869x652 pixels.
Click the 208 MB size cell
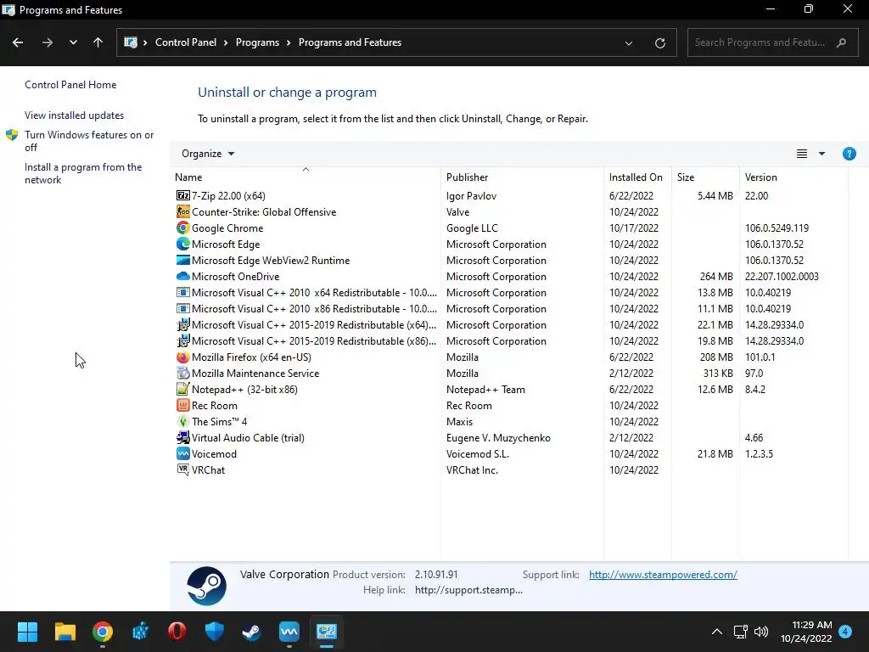coord(716,357)
